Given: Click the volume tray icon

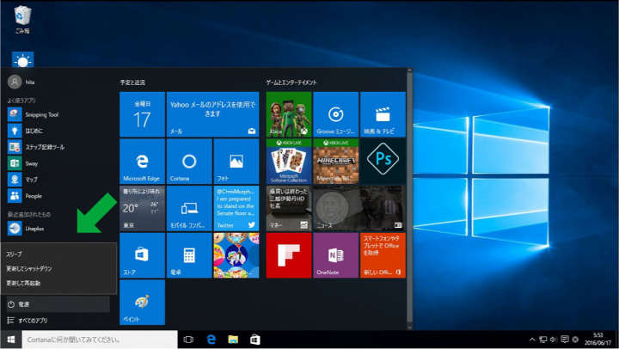Looking at the screenshot, I should point(554,340).
